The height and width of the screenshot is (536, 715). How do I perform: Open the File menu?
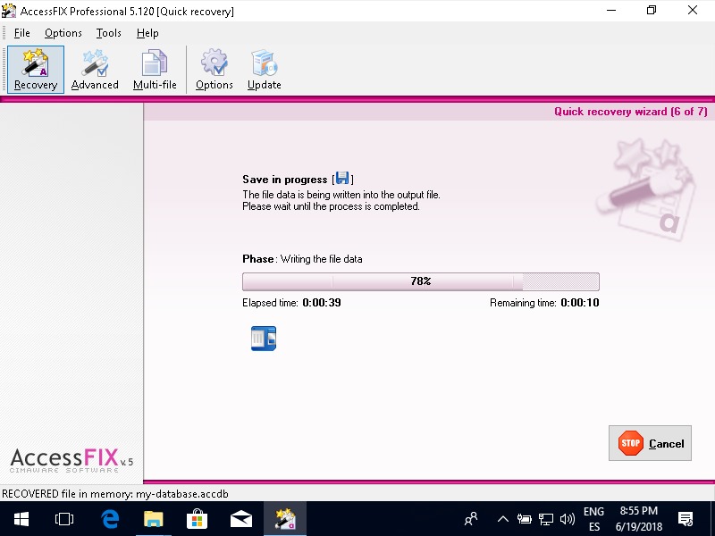click(x=21, y=33)
